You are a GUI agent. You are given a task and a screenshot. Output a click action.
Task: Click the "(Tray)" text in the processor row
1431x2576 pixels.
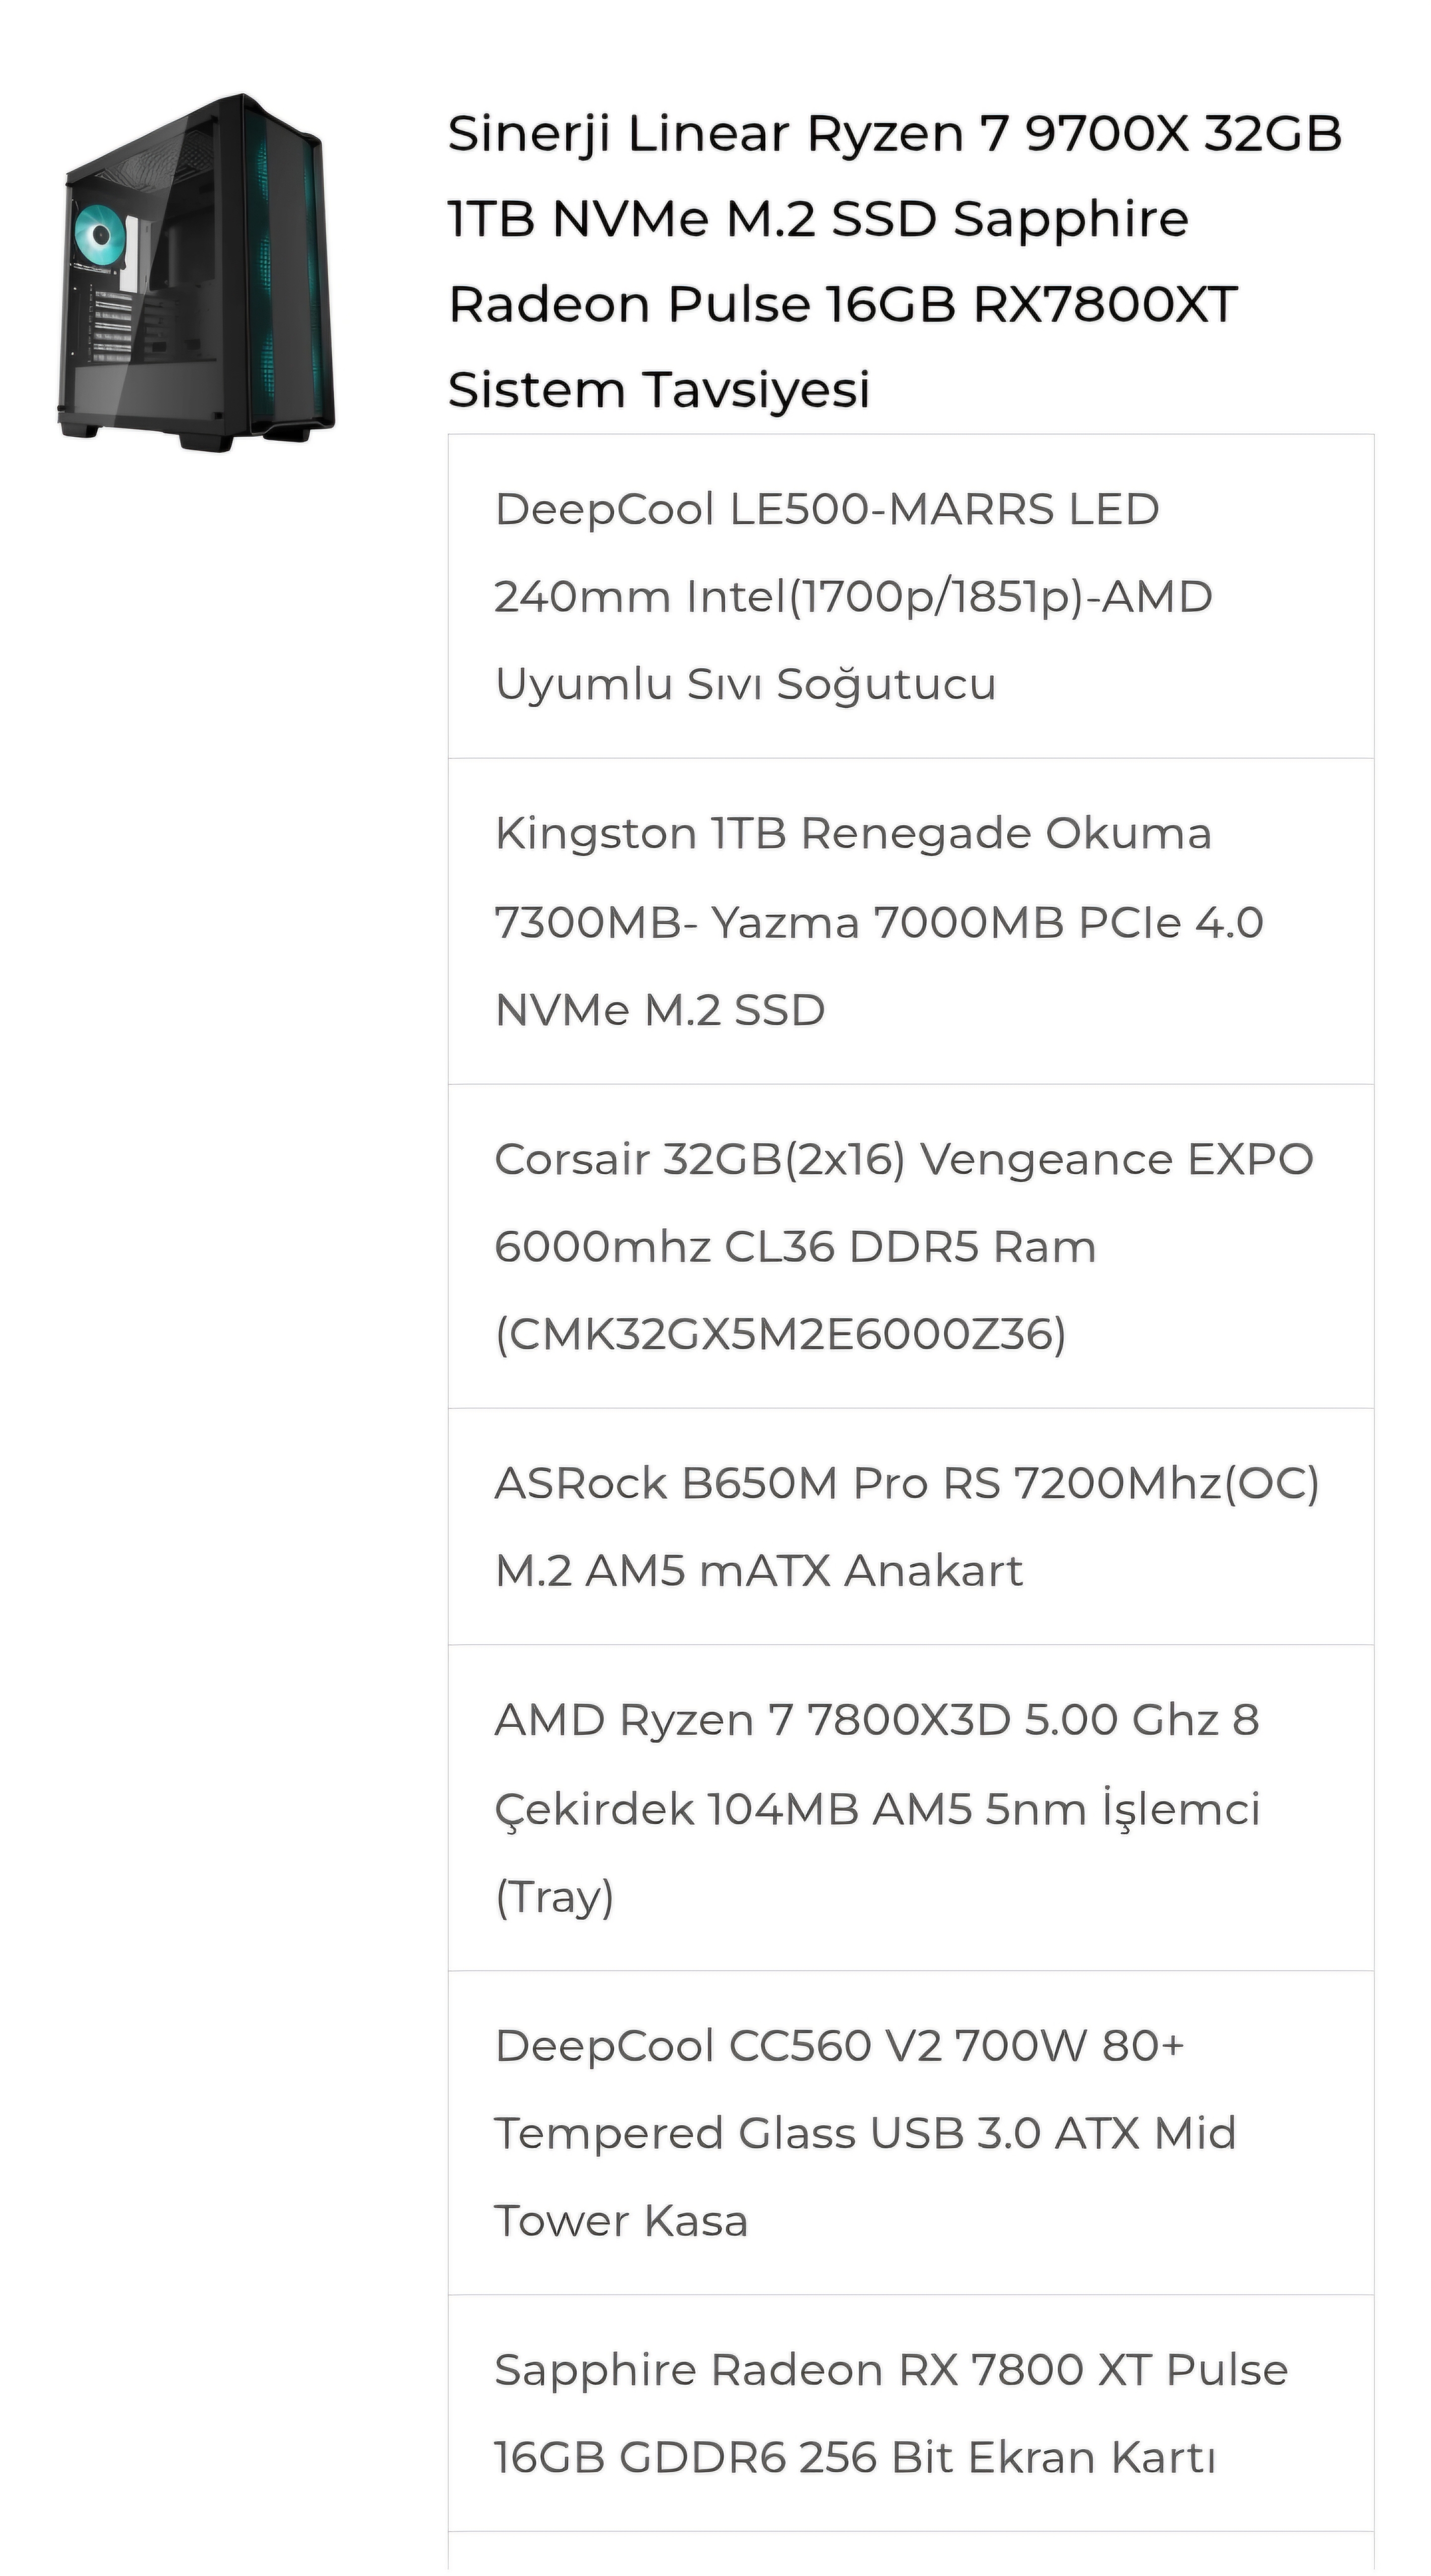click(554, 1897)
